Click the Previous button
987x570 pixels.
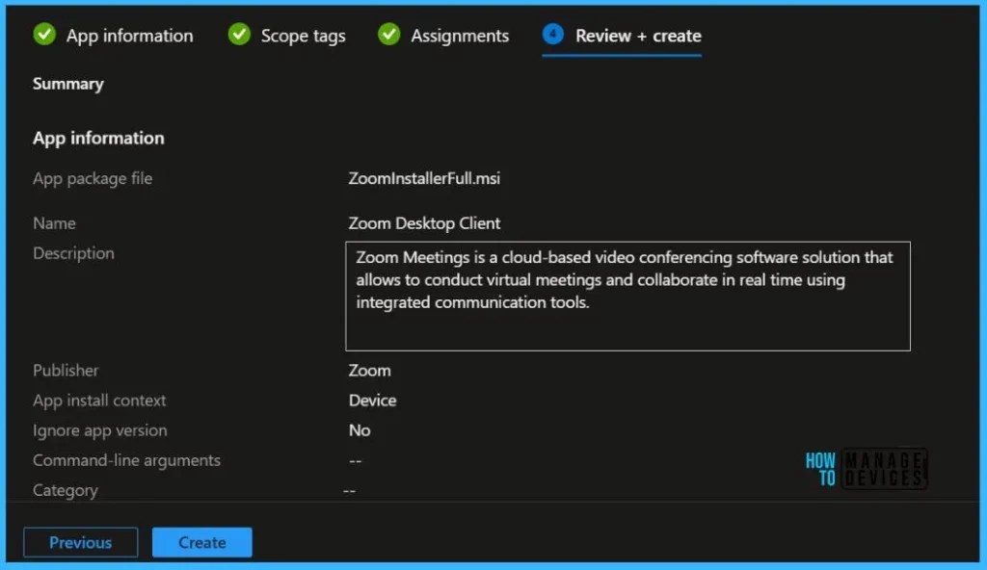80,542
